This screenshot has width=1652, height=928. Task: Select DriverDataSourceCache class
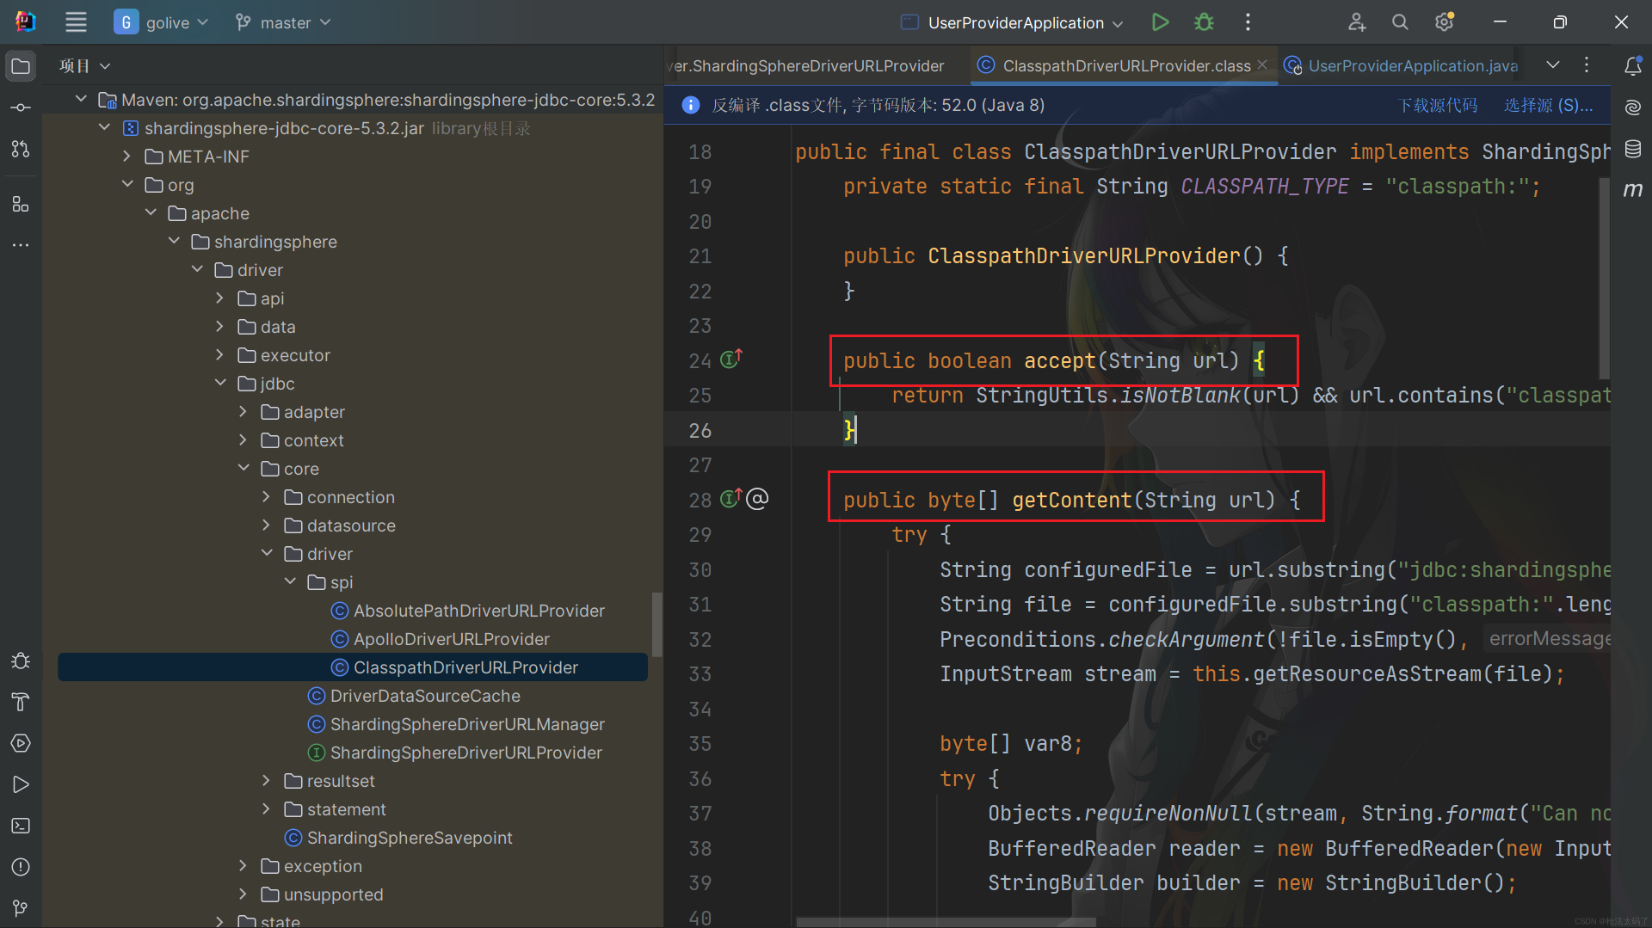(414, 696)
